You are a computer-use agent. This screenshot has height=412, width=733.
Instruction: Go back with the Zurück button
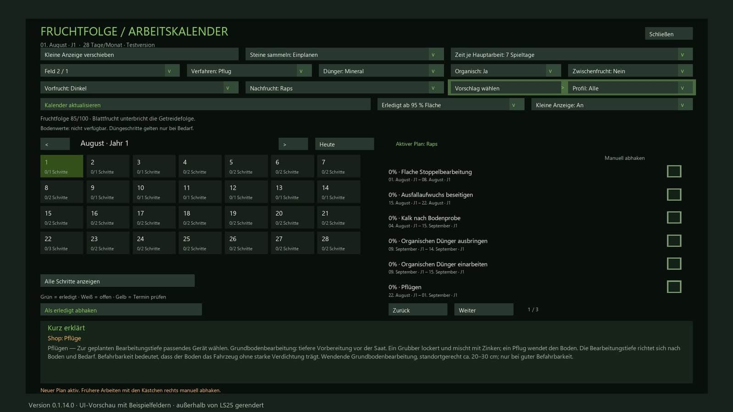[x=418, y=310]
